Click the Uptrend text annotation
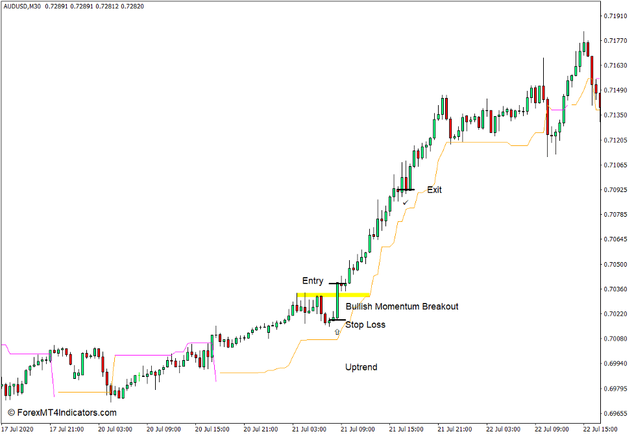This screenshot has height=436, width=634. coord(361,367)
